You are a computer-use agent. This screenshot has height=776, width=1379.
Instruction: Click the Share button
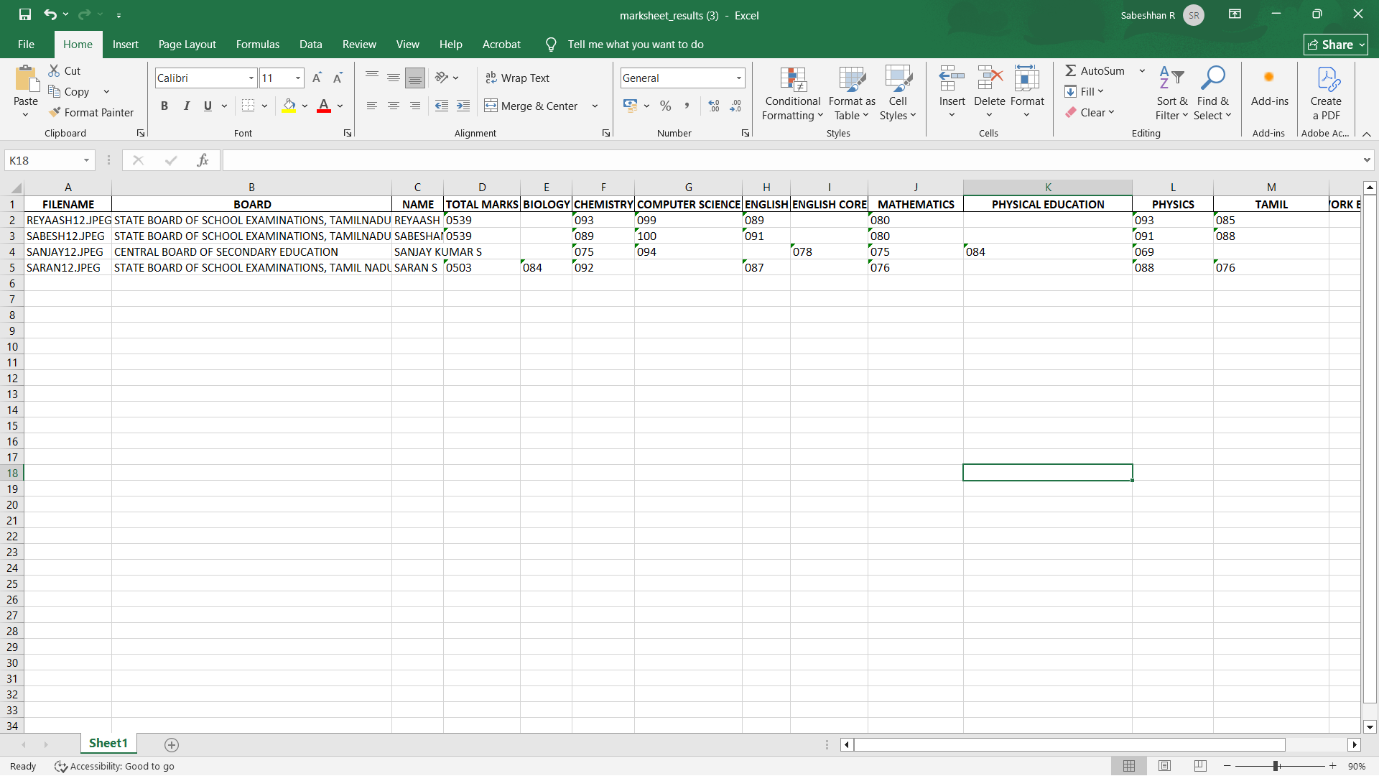point(1334,45)
